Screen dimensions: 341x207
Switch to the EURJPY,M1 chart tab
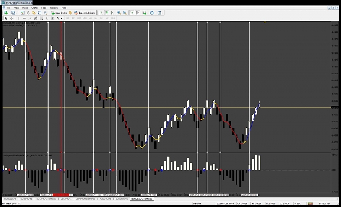coord(26,199)
